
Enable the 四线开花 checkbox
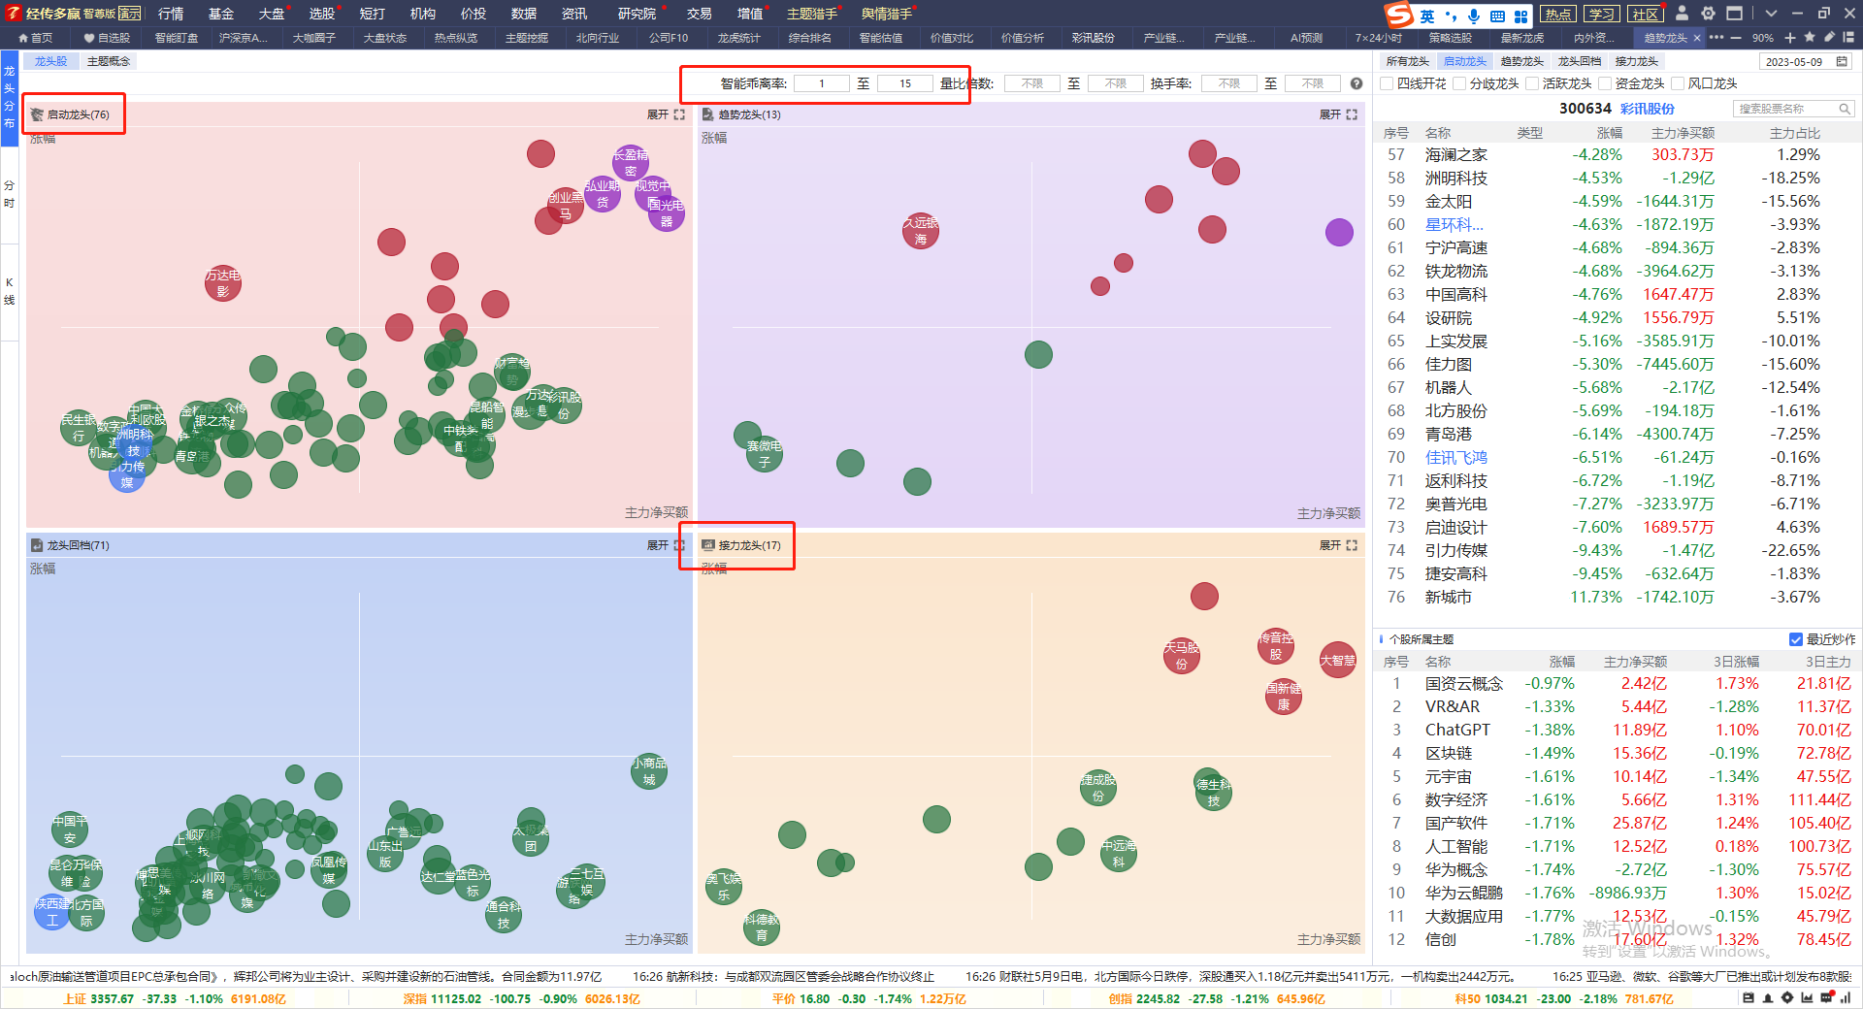tap(1388, 83)
